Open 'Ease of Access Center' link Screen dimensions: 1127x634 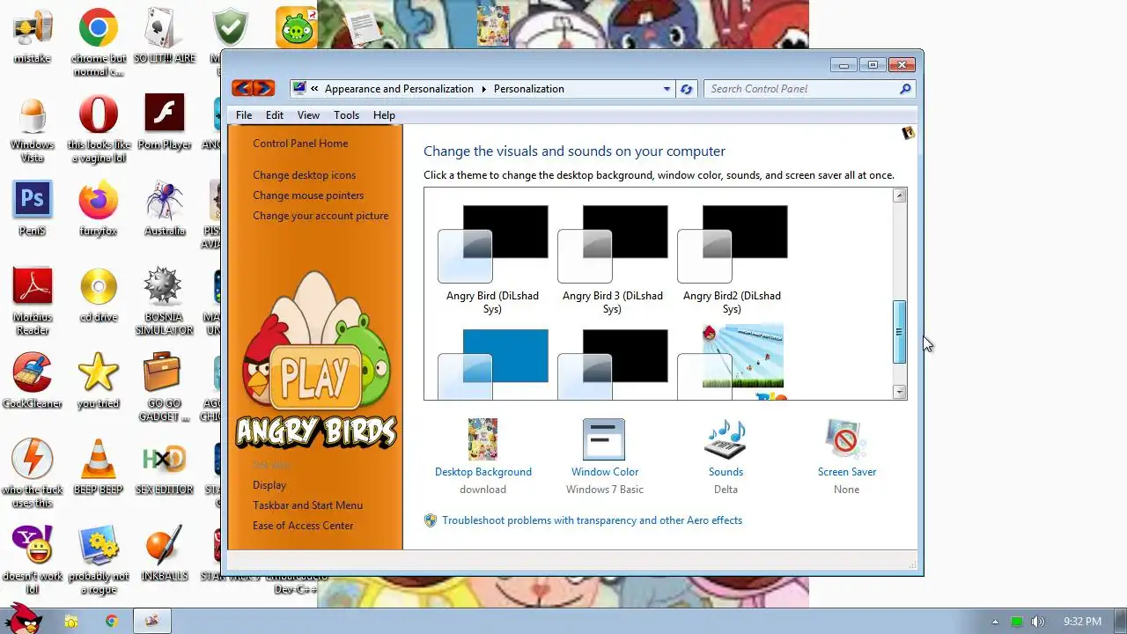pyautogui.click(x=303, y=526)
